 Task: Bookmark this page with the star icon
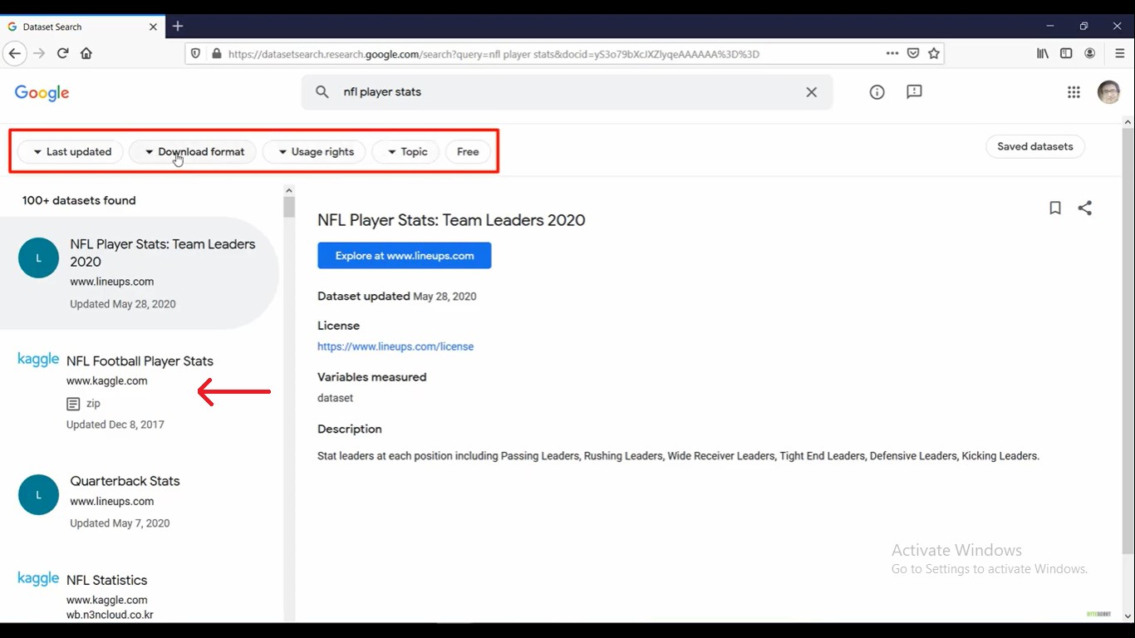coord(934,53)
